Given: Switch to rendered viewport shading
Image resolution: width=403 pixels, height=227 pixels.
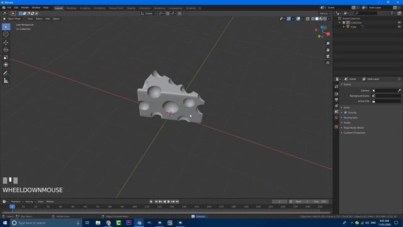Looking at the screenshot, I should [325, 19].
